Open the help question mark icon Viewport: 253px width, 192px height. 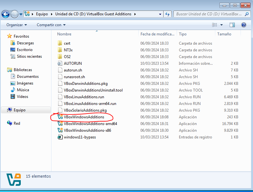tap(243, 25)
